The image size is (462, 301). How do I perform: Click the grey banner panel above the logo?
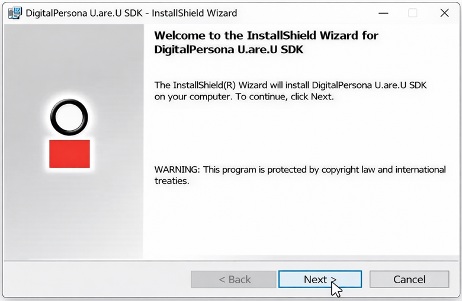click(72, 59)
